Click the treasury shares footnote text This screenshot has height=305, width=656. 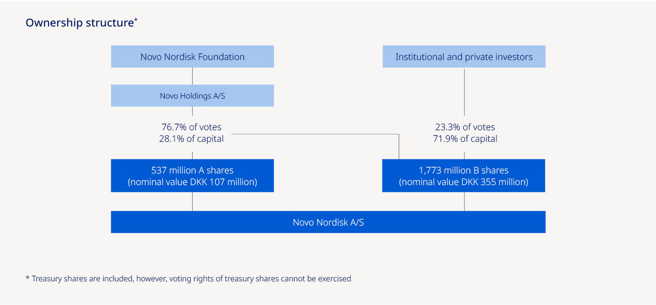191,279
